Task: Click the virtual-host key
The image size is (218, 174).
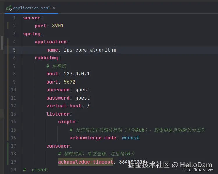Action: (x=64, y=106)
